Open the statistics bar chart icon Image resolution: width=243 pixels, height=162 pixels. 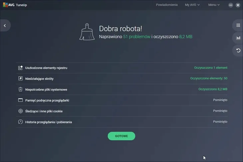(238, 38)
